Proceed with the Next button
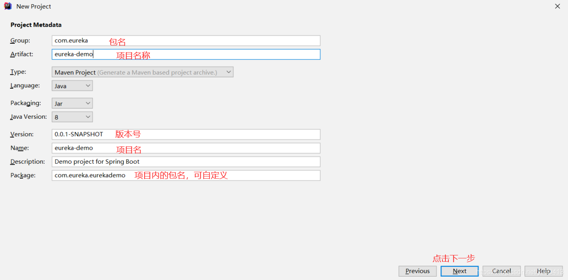Viewport: 568px width, 280px height. pos(459,271)
